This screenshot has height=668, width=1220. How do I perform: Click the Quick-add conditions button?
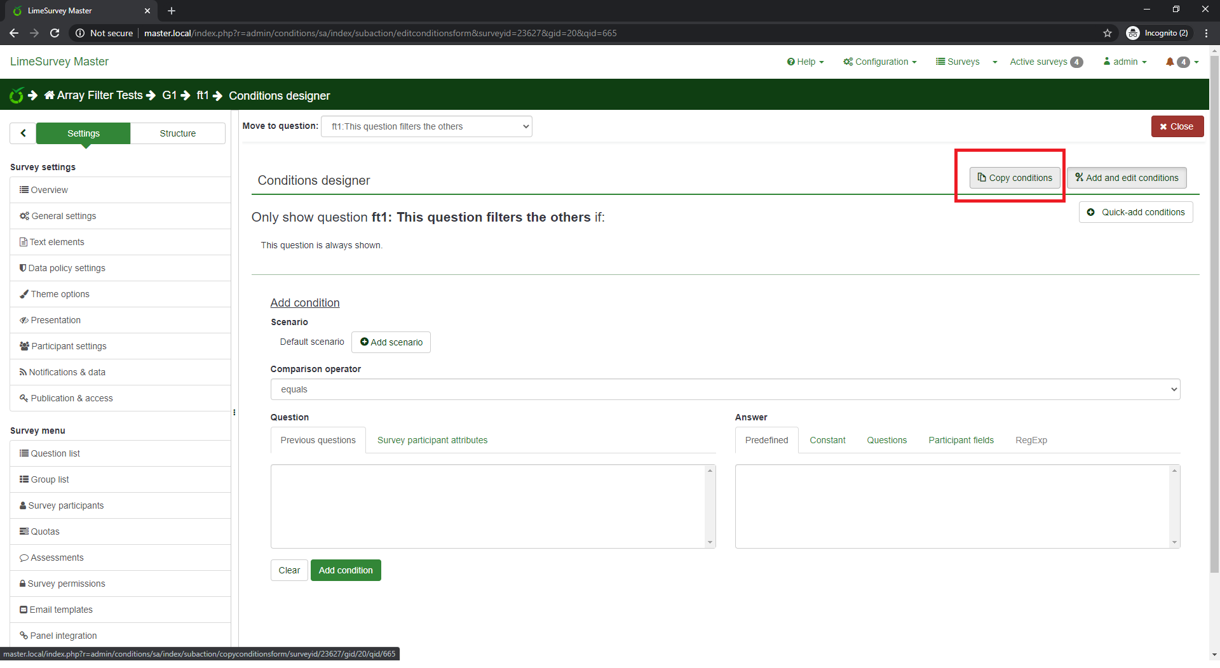click(1136, 212)
